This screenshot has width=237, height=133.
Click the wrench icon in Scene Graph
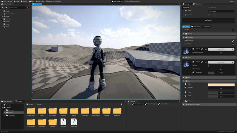(2, 7)
